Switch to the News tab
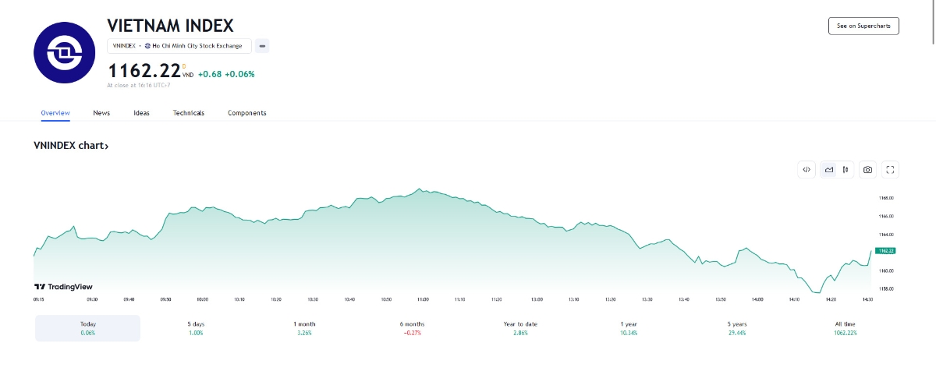 click(x=101, y=113)
